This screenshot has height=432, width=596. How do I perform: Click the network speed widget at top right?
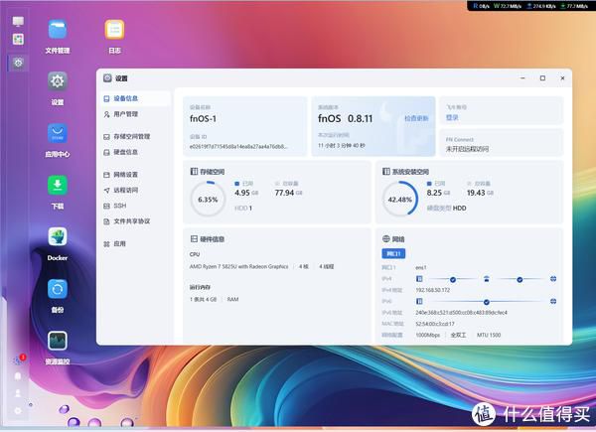click(x=530, y=6)
